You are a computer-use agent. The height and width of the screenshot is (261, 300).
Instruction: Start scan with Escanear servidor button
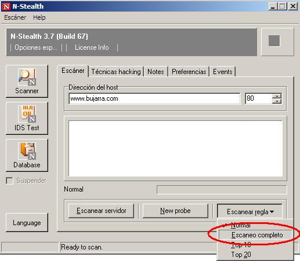pyautogui.click(x=101, y=211)
